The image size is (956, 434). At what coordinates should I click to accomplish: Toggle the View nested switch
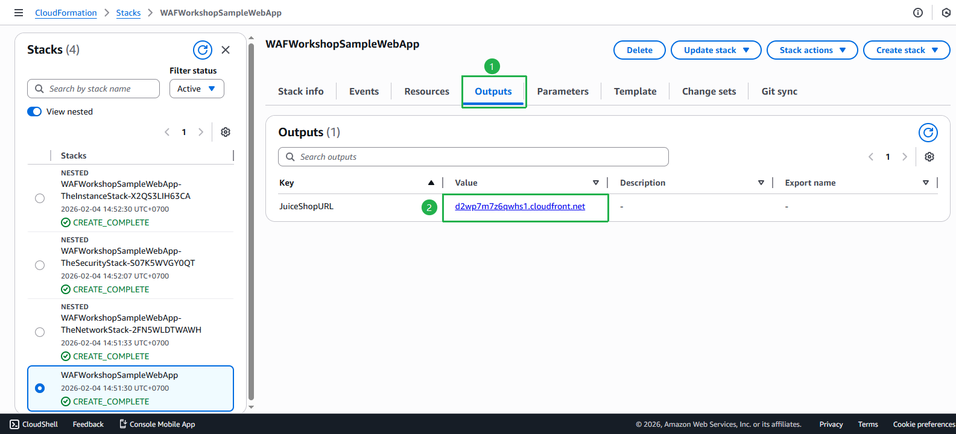[34, 112]
